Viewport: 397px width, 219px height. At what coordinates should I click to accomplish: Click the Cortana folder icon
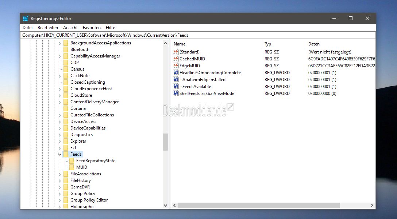point(66,108)
